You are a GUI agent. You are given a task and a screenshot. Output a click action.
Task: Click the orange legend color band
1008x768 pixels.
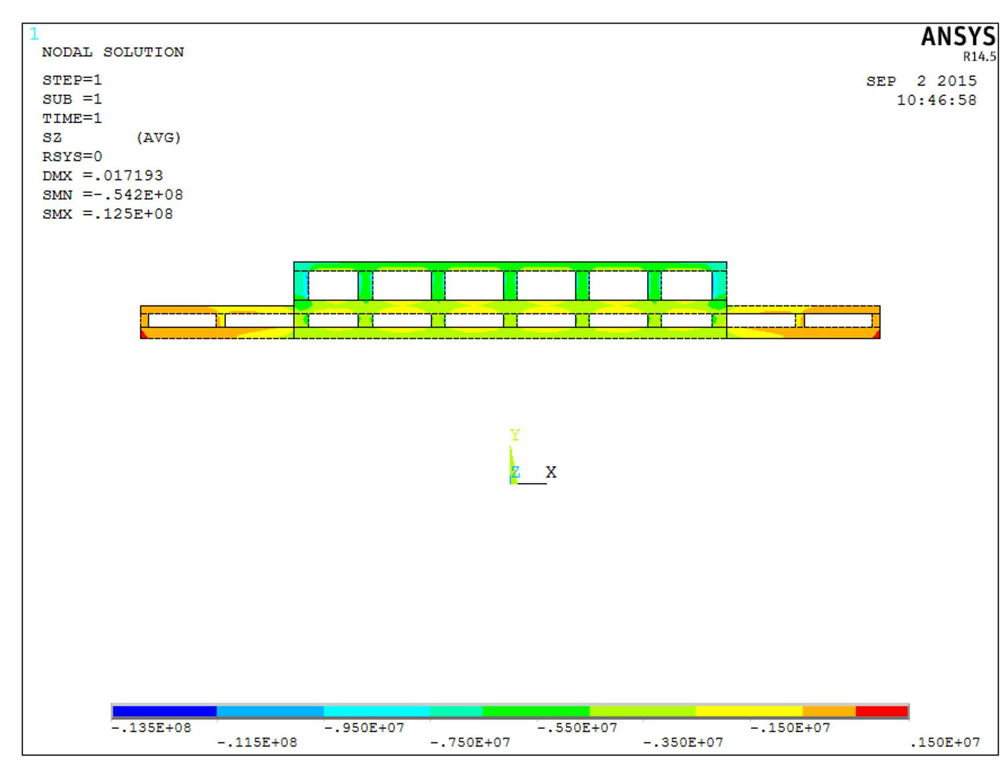829,712
